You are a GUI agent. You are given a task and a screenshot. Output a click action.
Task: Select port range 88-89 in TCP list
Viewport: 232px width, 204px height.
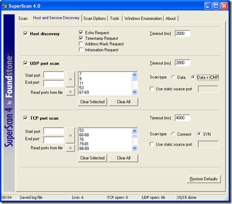pyautogui.click(x=105, y=148)
